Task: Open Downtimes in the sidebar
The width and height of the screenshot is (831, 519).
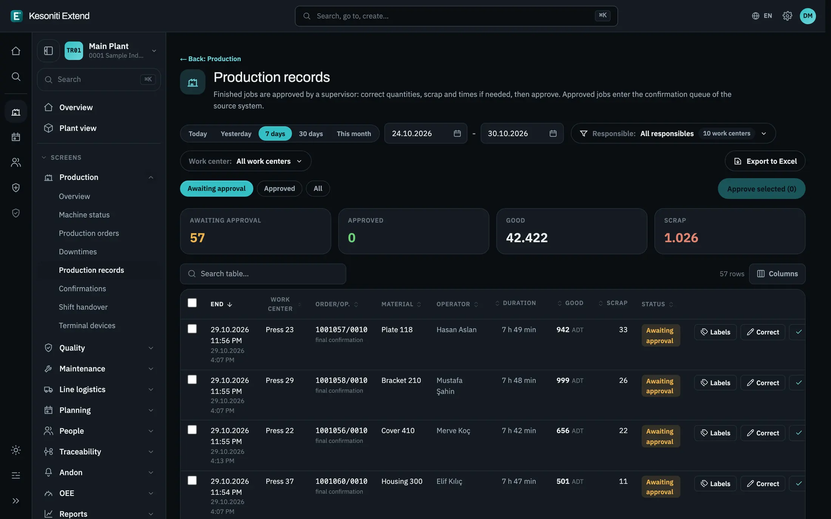Action: click(77, 252)
